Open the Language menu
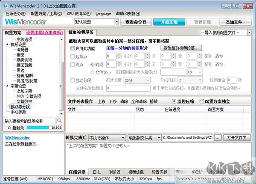The width and height of the screenshot is (256, 184). tap(103, 14)
